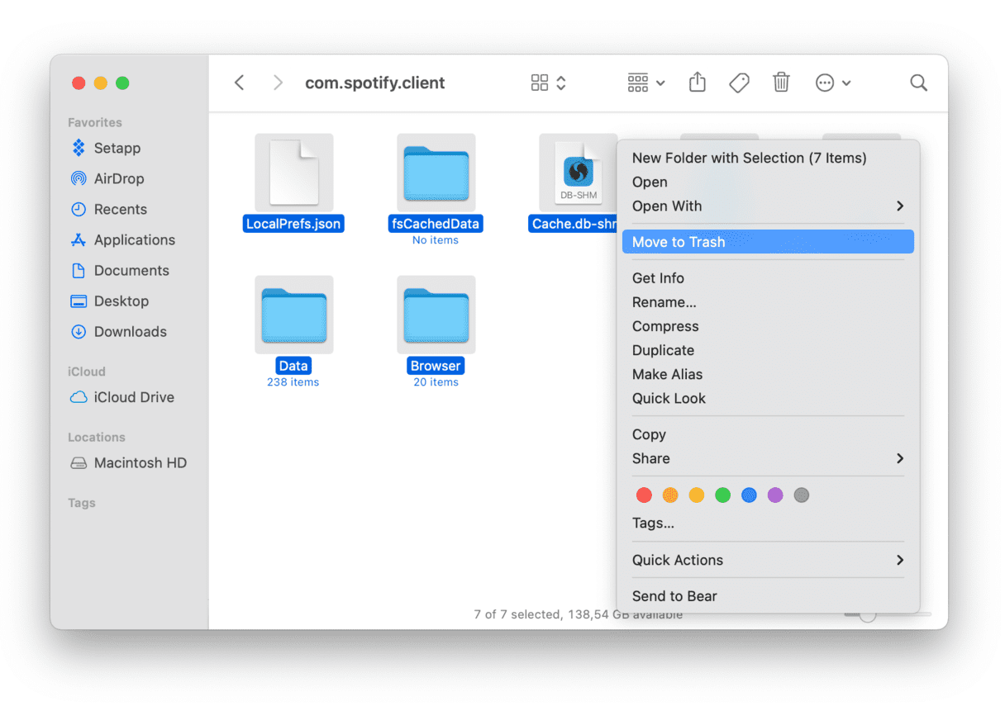The height and width of the screenshot is (706, 1005).
Task: Open AirDrop in the sidebar
Action: point(118,178)
